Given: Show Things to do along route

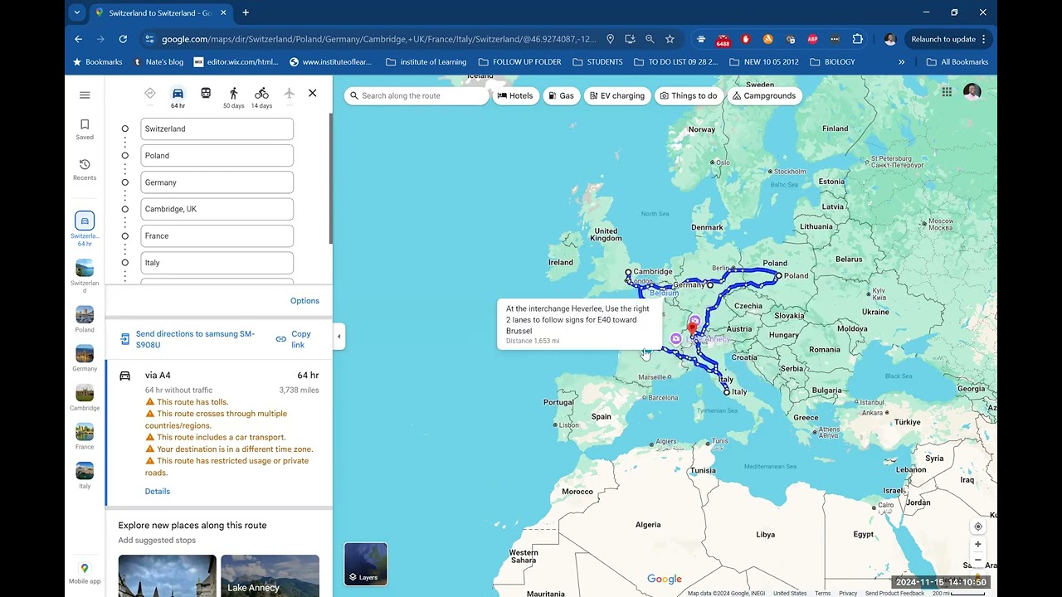Looking at the screenshot, I should pyautogui.click(x=689, y=95).
